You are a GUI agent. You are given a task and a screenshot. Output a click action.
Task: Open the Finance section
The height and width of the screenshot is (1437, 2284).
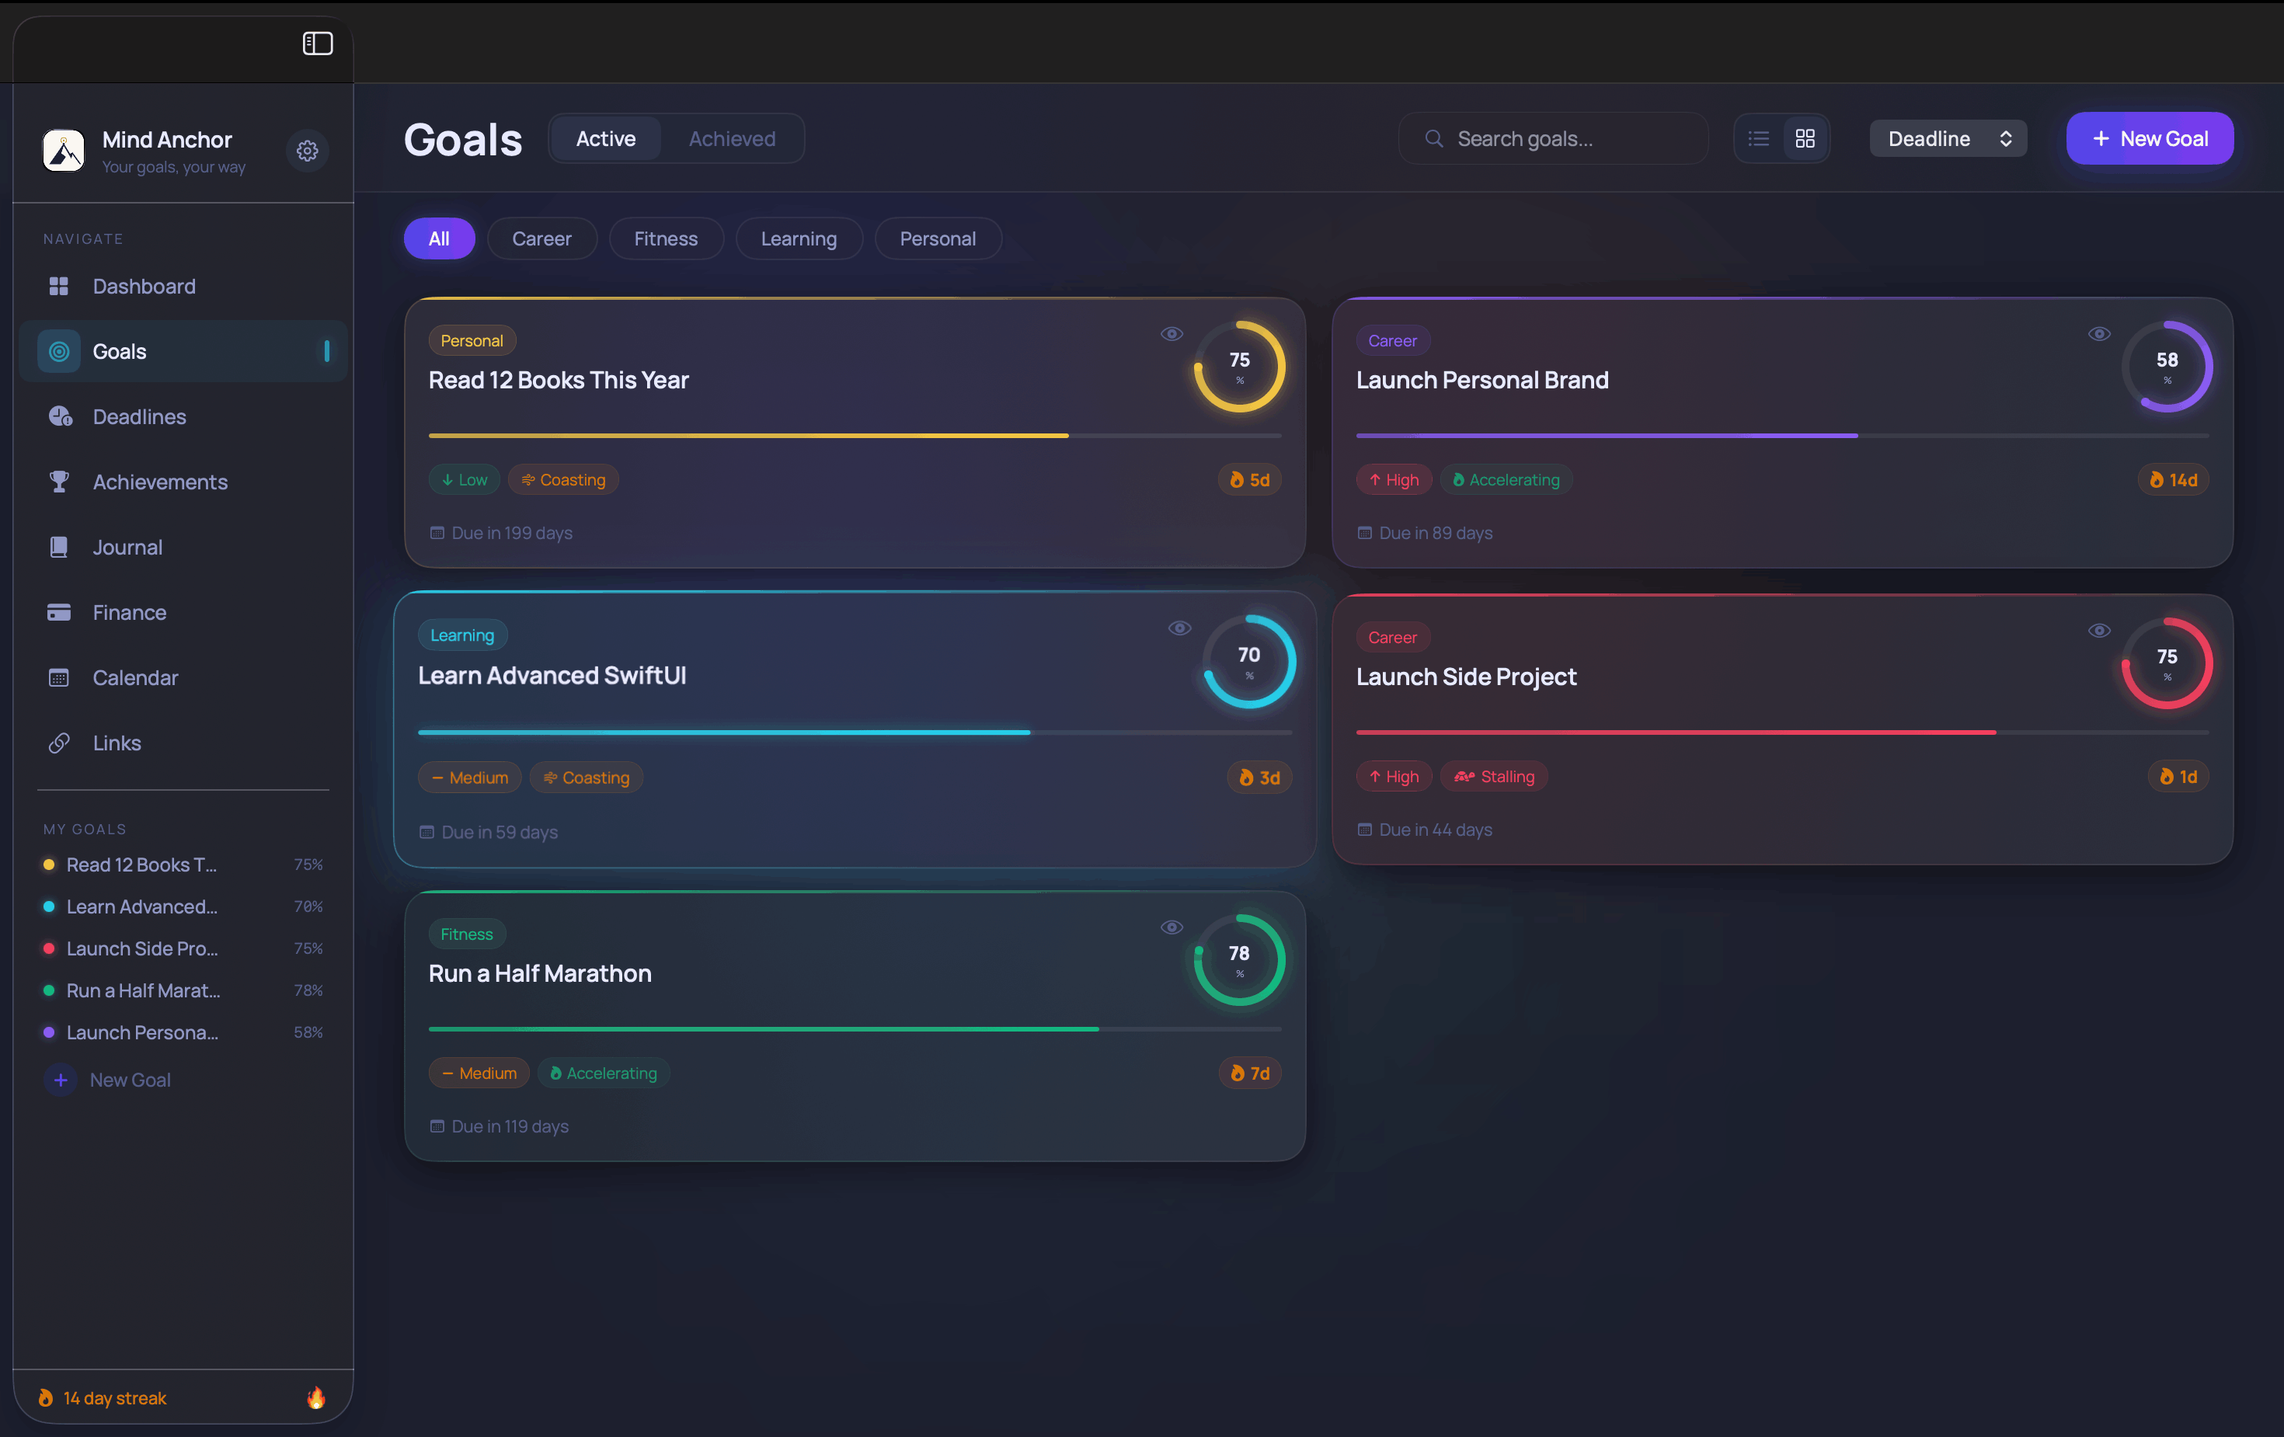183,613
